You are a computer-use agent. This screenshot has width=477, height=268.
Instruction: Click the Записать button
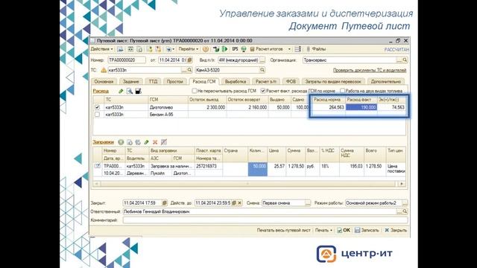[367, 230]
